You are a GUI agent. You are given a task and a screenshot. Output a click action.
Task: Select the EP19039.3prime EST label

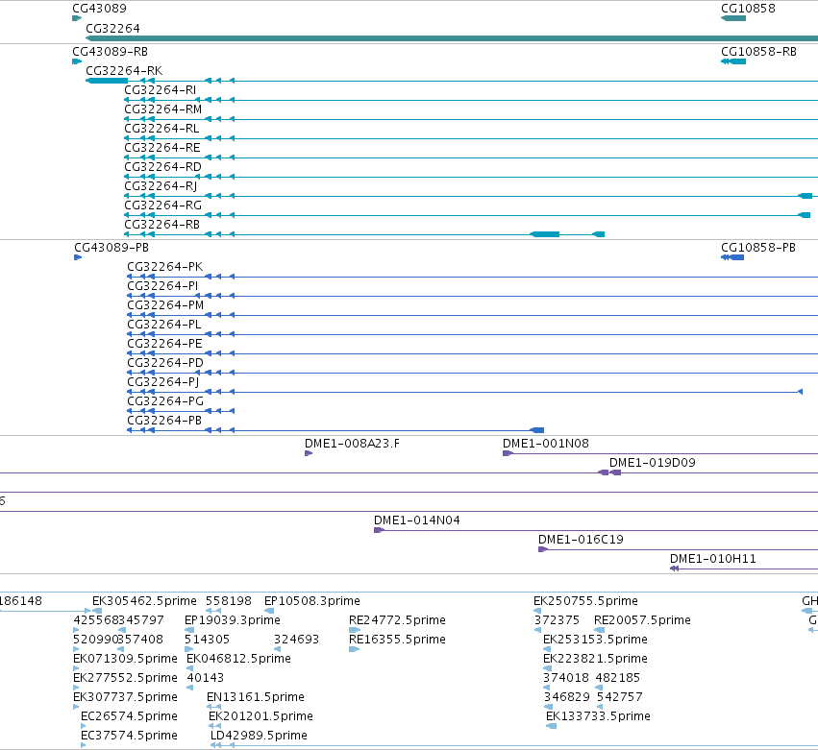coord(233,620)
